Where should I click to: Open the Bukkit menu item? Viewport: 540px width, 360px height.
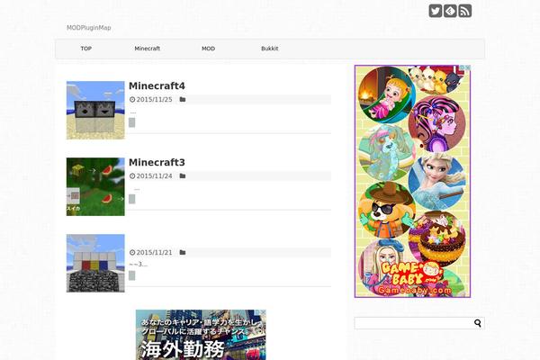pyautogui.click(x=270, y=49)
